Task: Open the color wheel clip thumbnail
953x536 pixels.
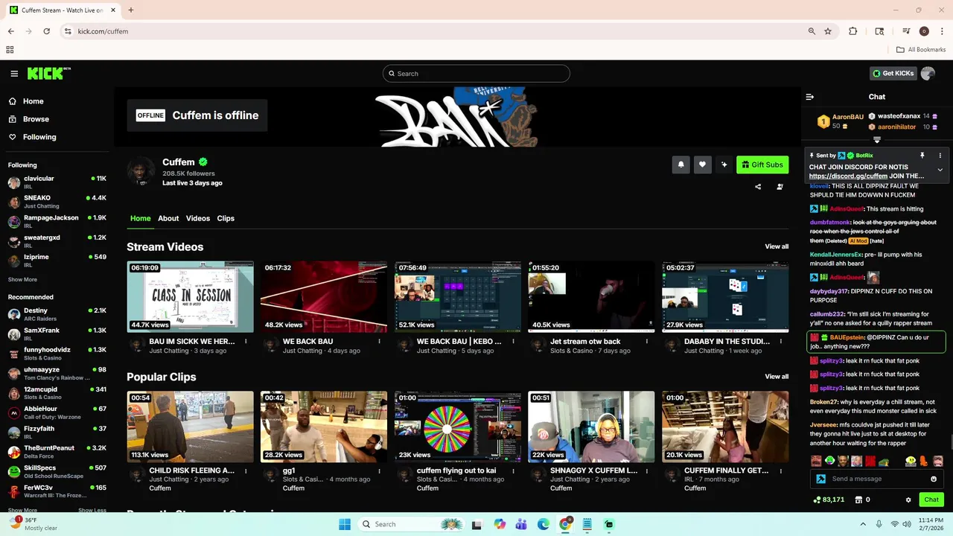Action: (x=458, y=427)
